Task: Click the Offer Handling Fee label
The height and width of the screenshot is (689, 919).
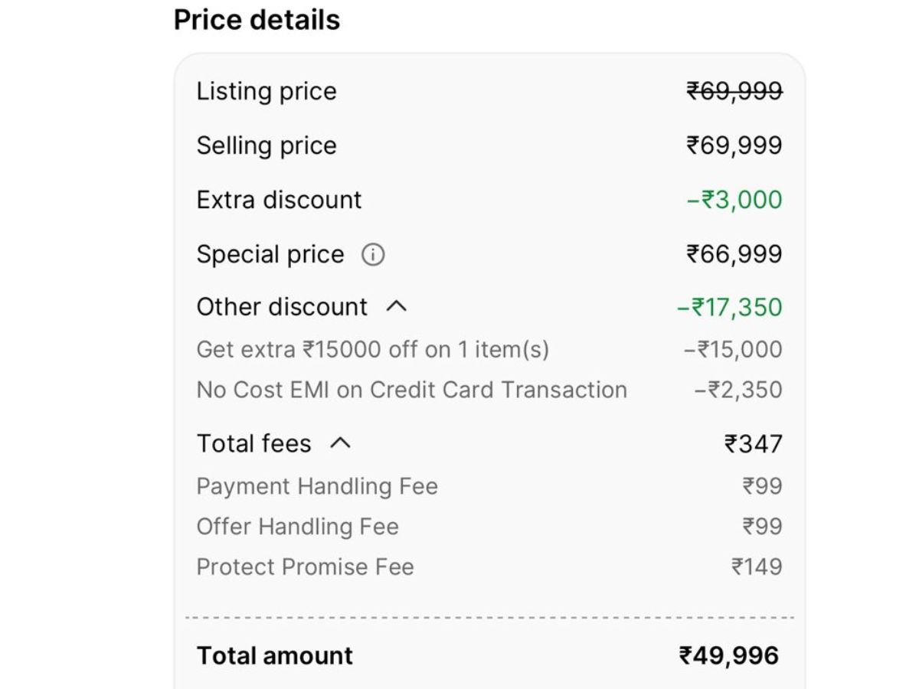Action: click(297, 527)
